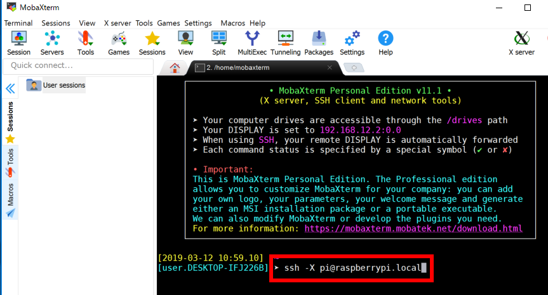548x295 pixels.
Task: Open the Macros menu
Action: (x=233, y=23)
